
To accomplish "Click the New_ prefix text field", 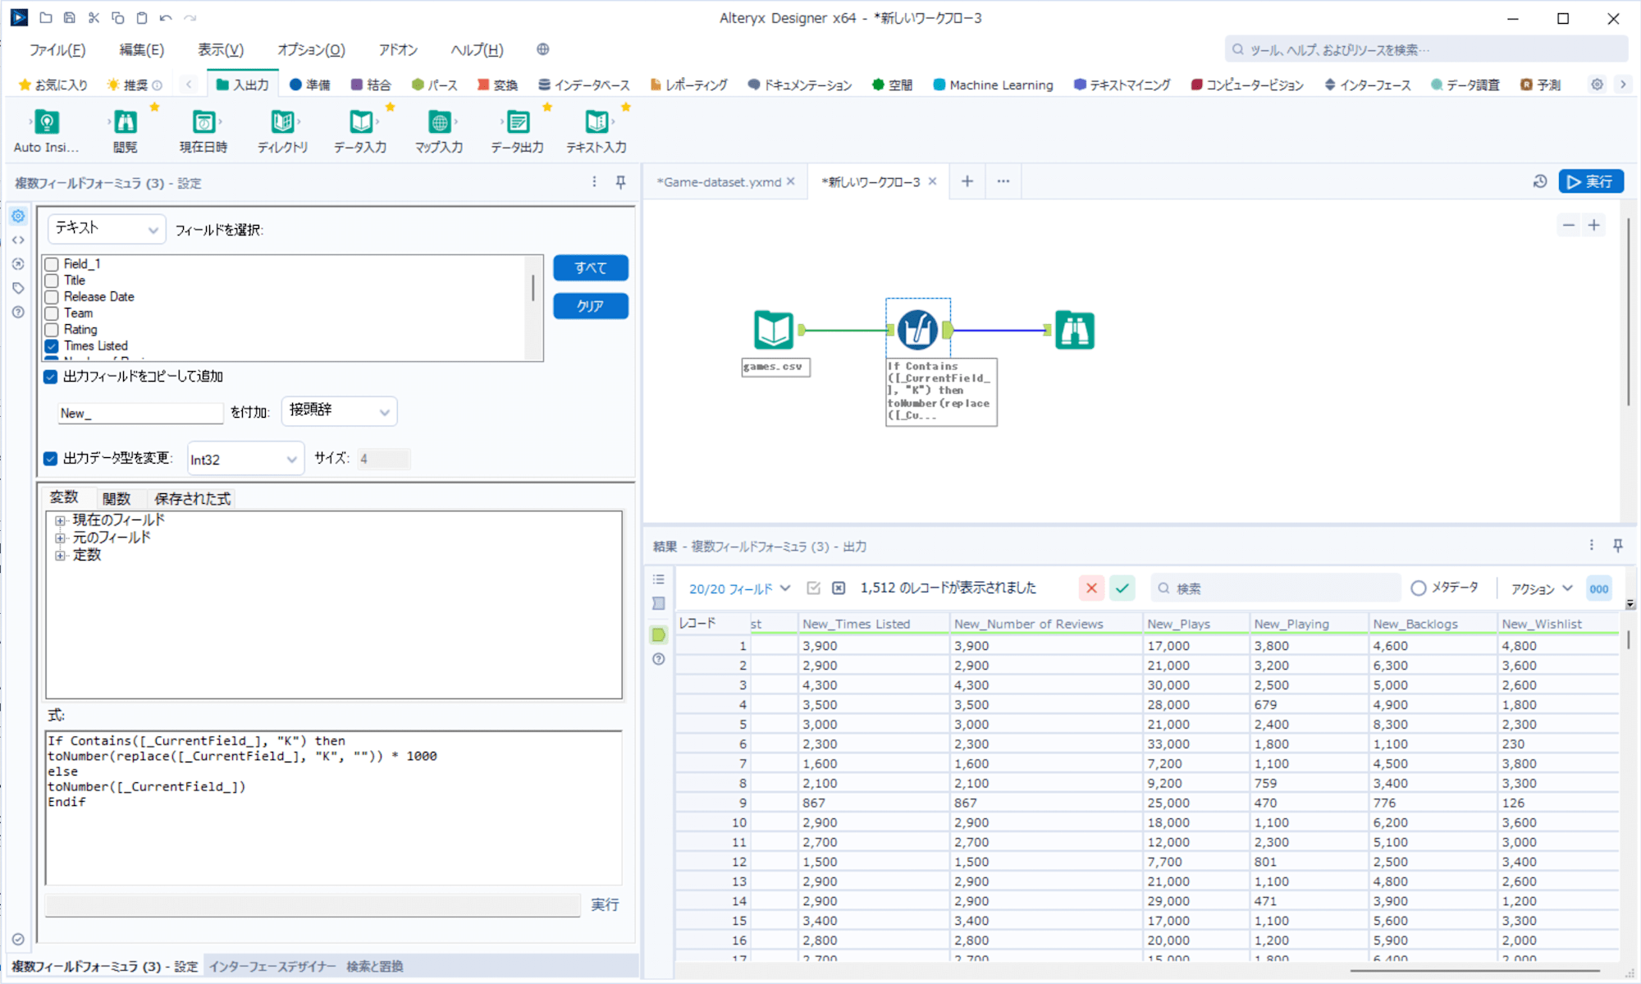I will tap(140, 413).
